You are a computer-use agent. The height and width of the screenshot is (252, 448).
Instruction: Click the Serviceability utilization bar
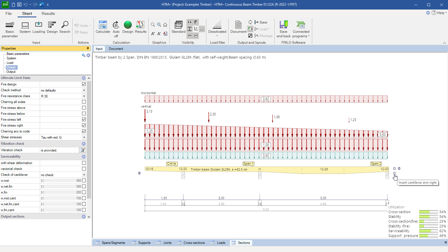(428, 231)
